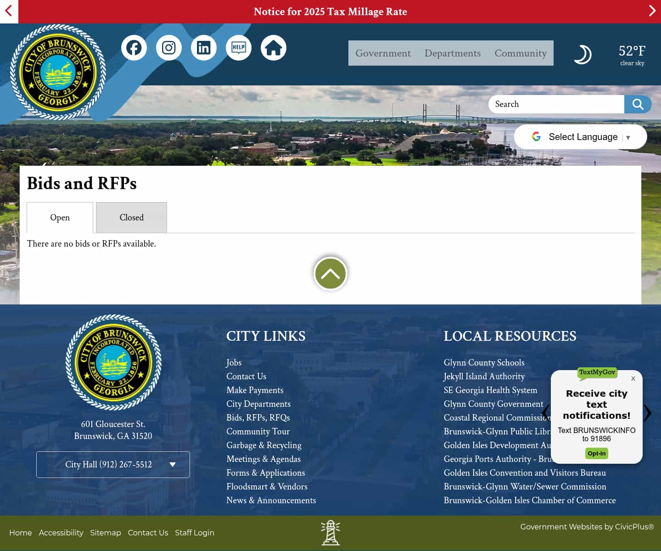661x551 pixels.
Task: Switch to the Closed bids tab
Action: point(131,217)
